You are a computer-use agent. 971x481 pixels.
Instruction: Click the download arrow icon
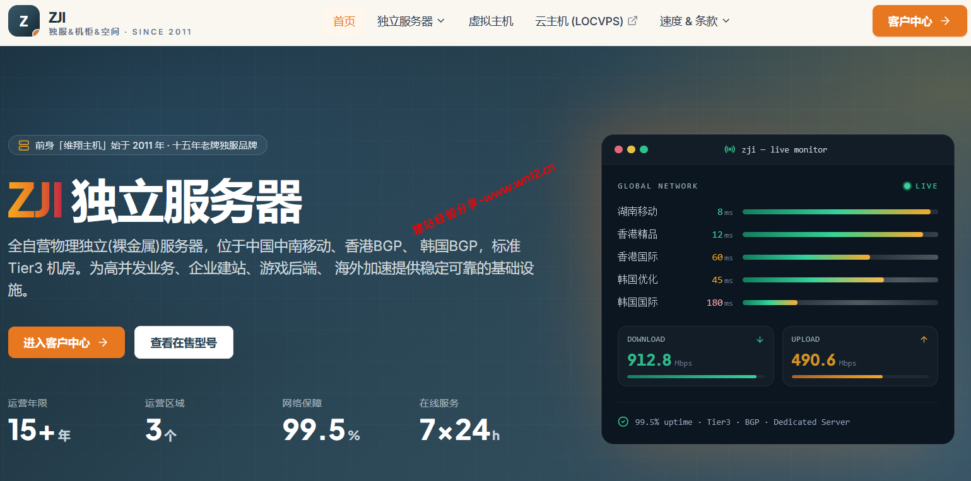(x=760, y=339)
